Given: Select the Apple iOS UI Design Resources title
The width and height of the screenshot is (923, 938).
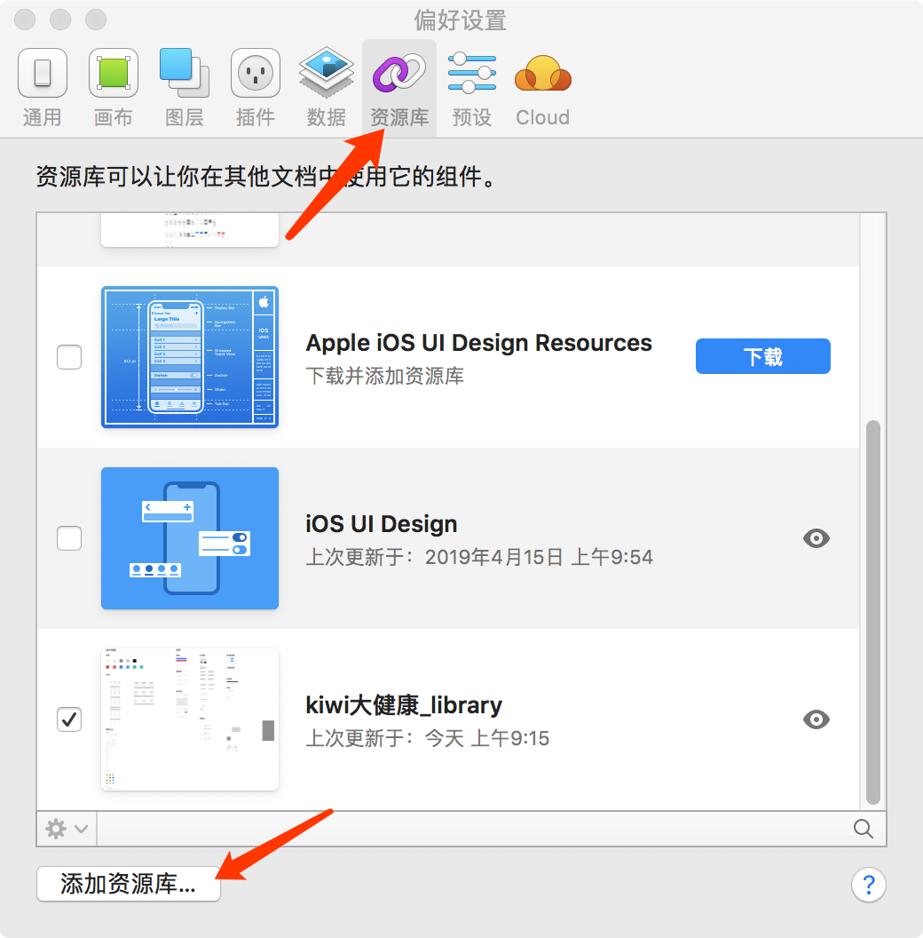Looking at the screenshot, I should coord(479,343).
